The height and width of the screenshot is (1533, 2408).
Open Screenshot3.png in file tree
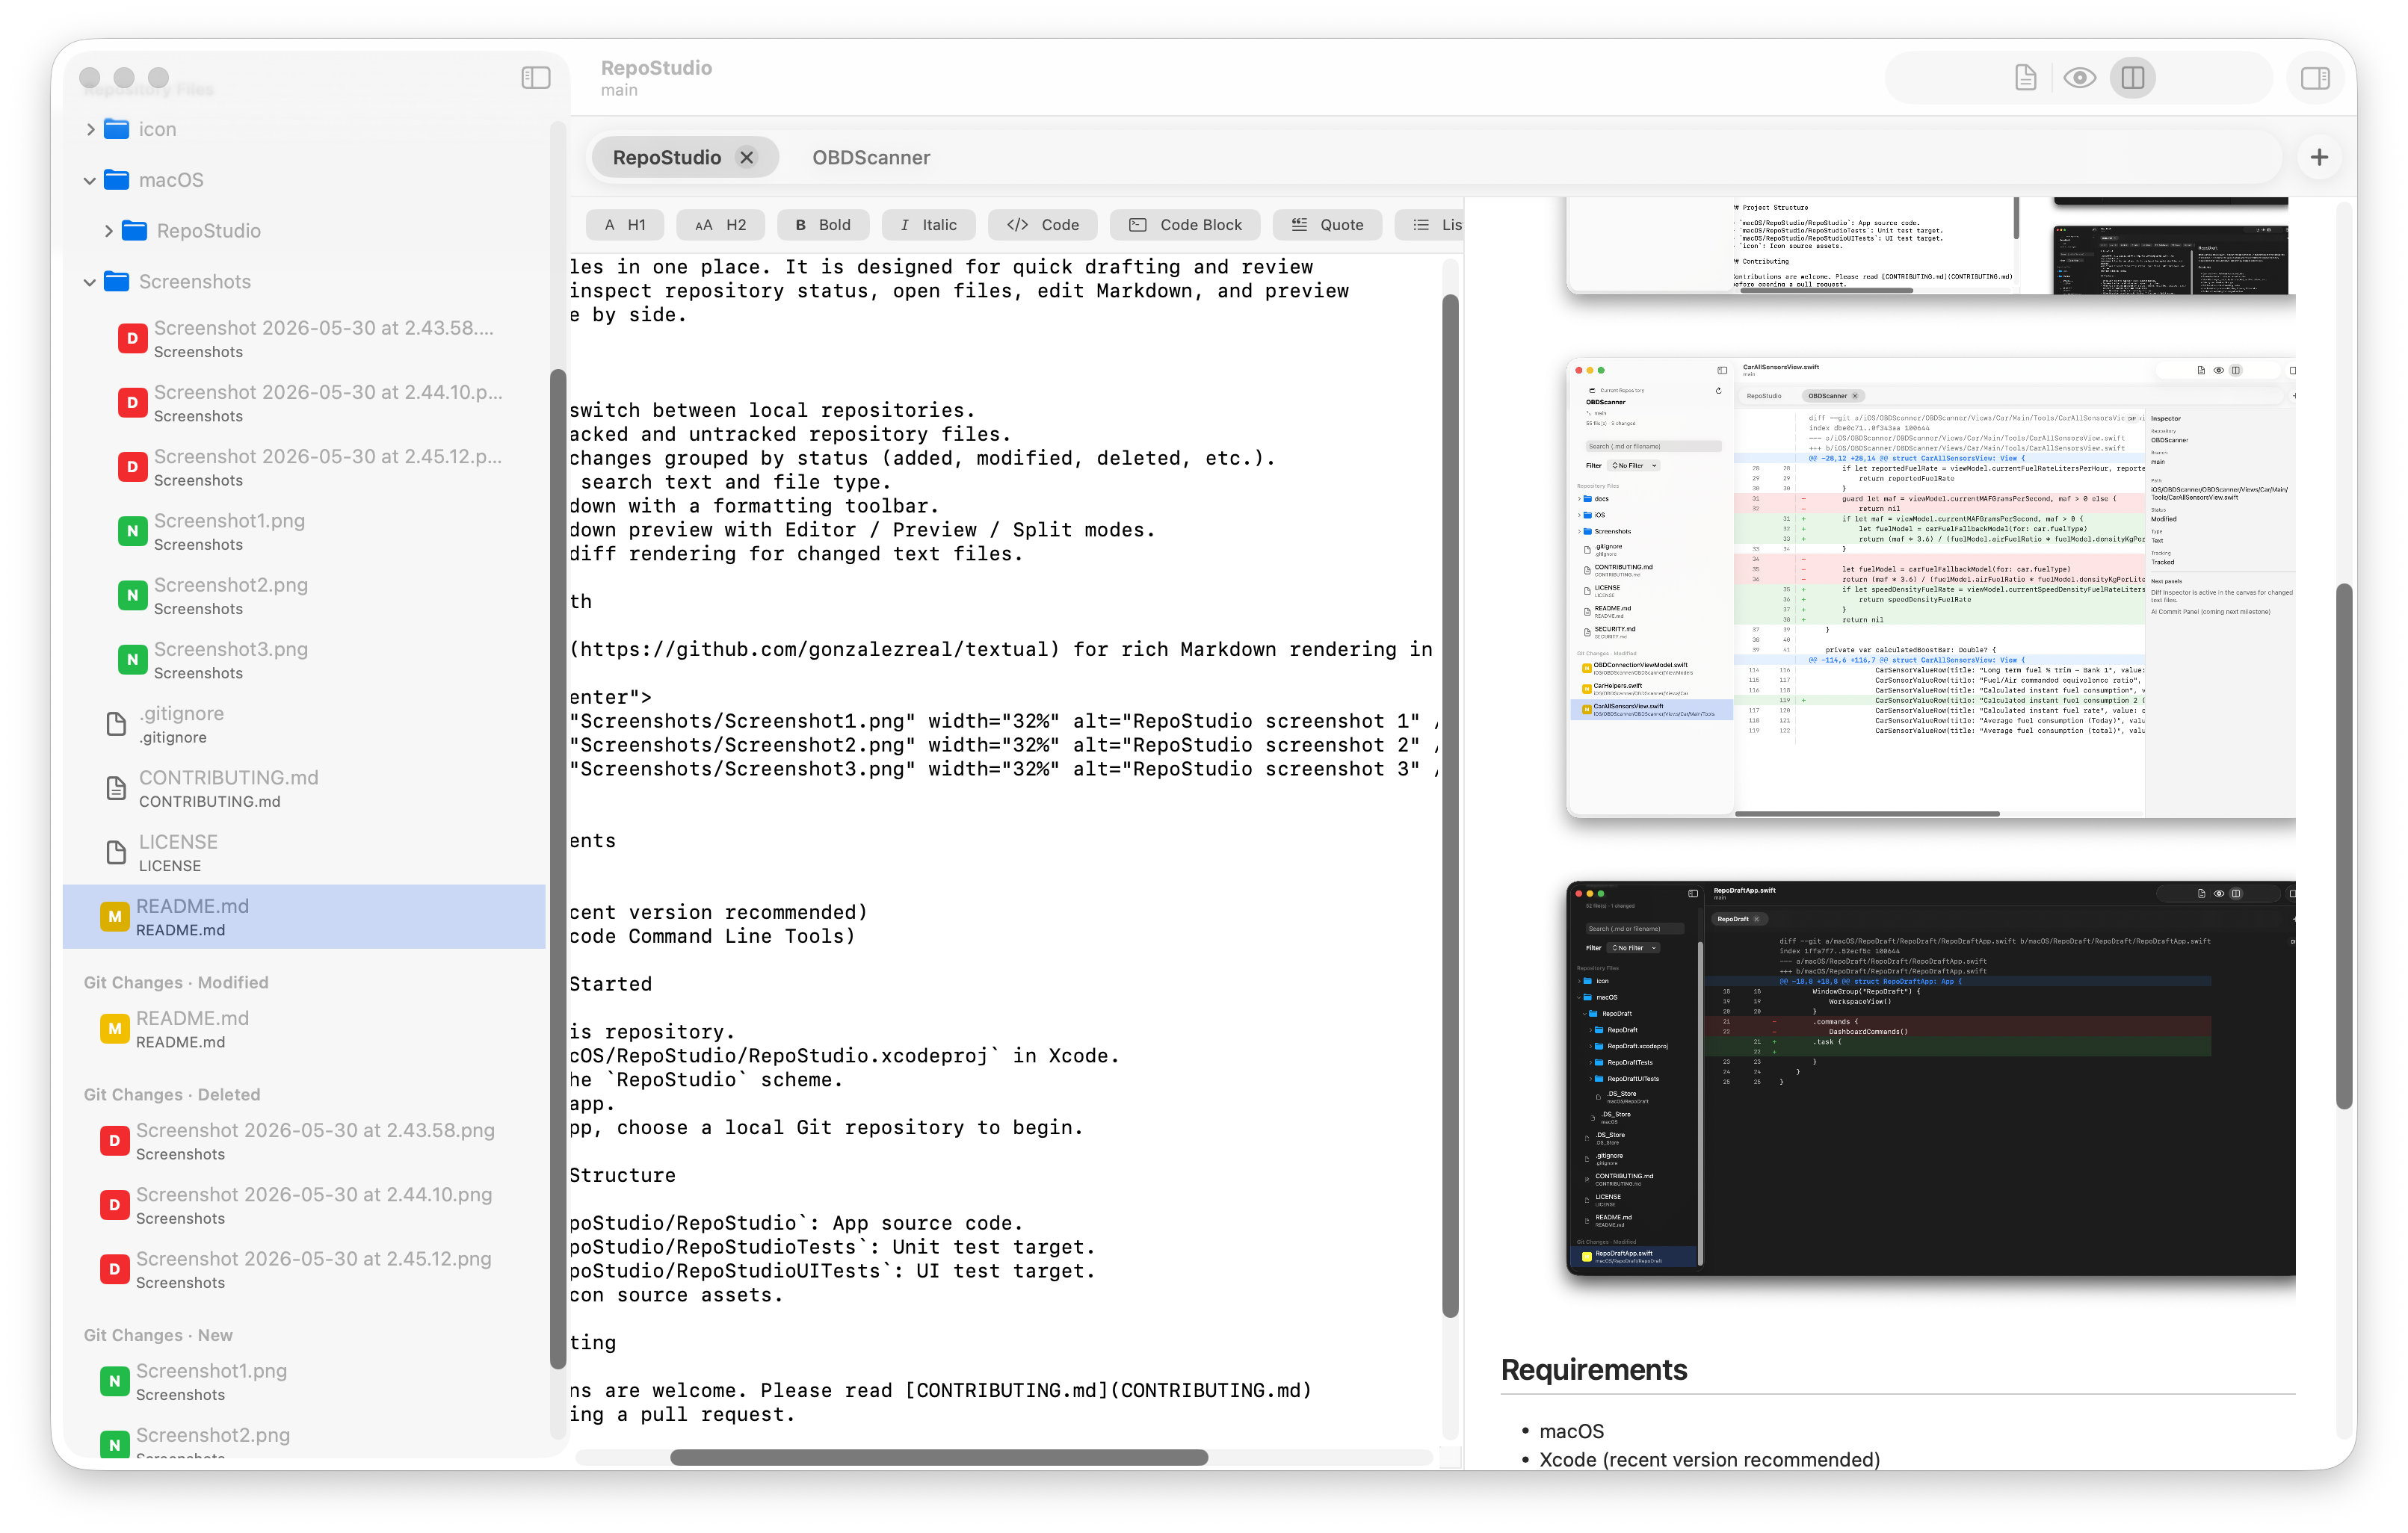[x=304, y=660]
